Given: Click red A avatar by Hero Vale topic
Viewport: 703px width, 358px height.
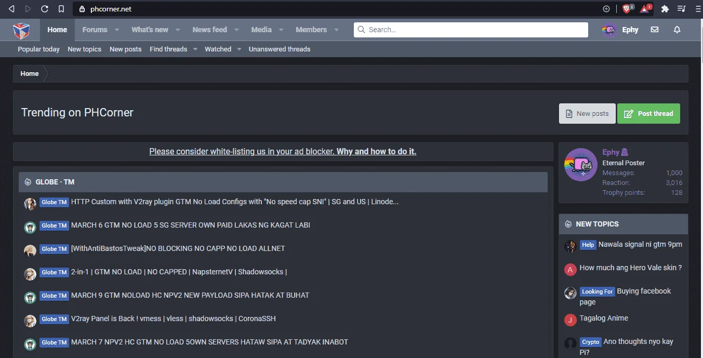Looking at the screenshot, I should [x=571, y=270].
